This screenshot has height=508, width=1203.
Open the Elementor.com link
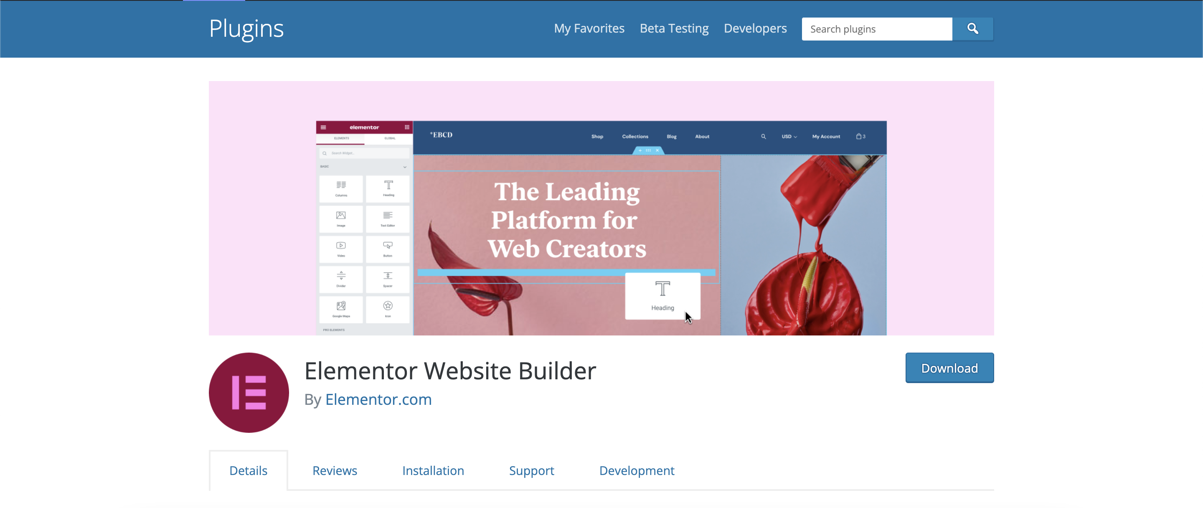tap(378, 398)
